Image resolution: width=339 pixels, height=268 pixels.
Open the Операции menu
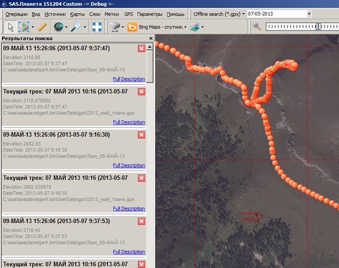(16, 14)
